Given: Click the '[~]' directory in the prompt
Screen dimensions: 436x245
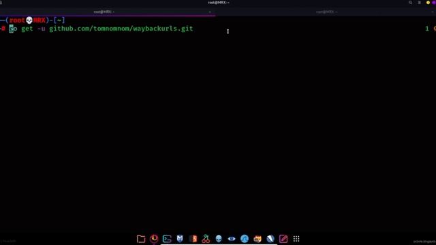Looking at the screenshot, I should point(59,20).
